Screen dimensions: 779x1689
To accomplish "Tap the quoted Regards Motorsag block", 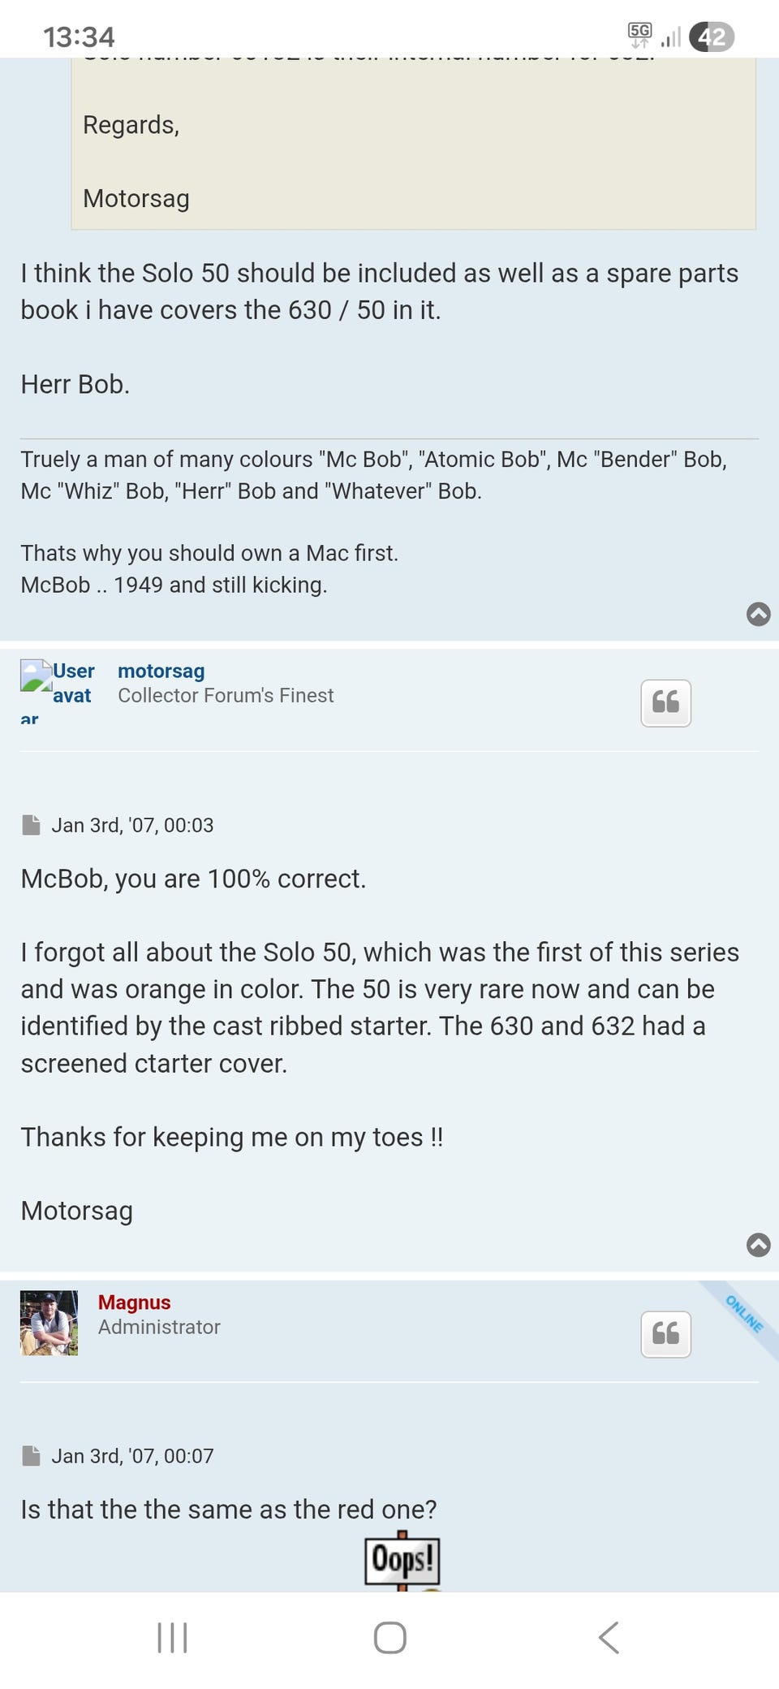I will pos(413,161).
